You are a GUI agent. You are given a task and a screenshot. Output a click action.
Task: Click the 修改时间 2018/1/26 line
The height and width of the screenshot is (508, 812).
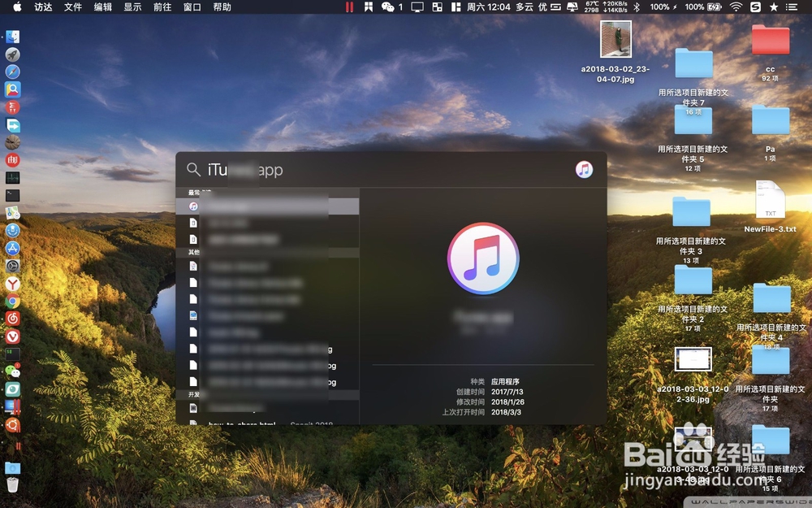490,402
